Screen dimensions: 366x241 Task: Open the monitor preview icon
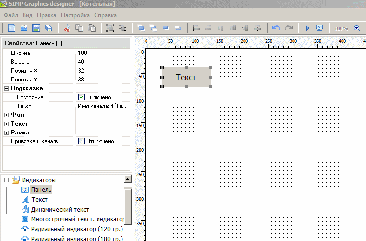(319, 28)
